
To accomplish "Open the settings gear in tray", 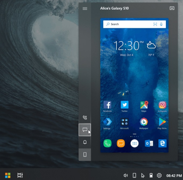I will [x=159, y=175].
